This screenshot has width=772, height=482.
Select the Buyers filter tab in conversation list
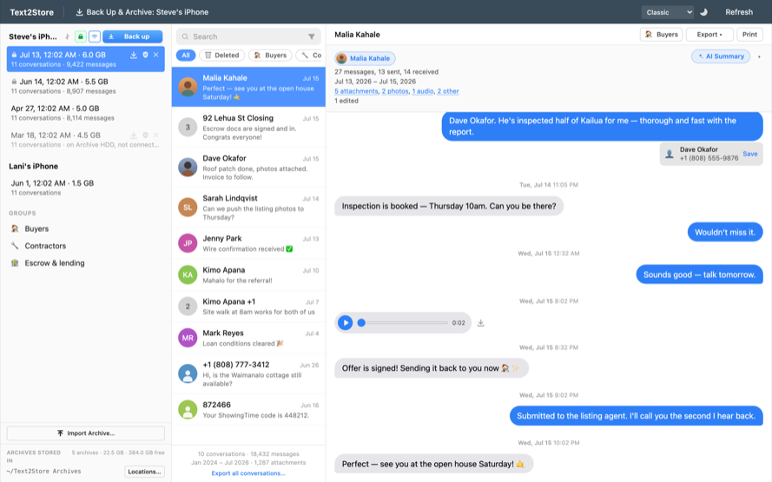(x=270, y=55)
